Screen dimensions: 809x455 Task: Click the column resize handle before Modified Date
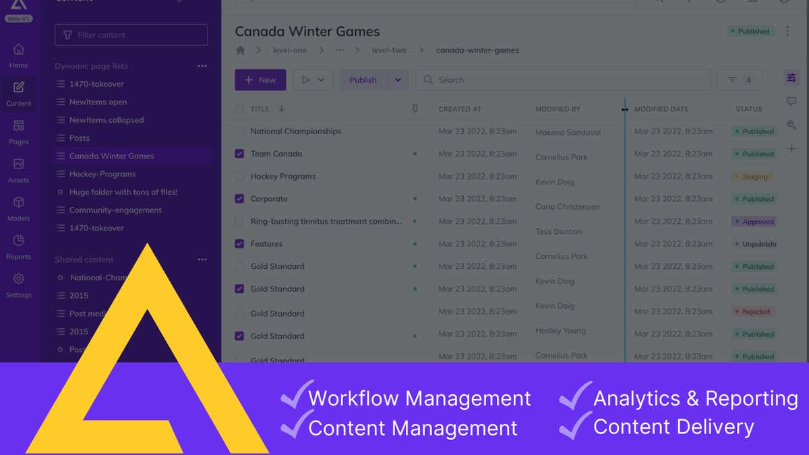[x=625, y=109]
